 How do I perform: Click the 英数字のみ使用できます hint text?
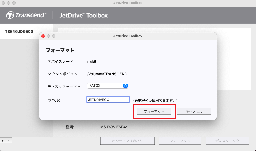(x=155, y=100)
